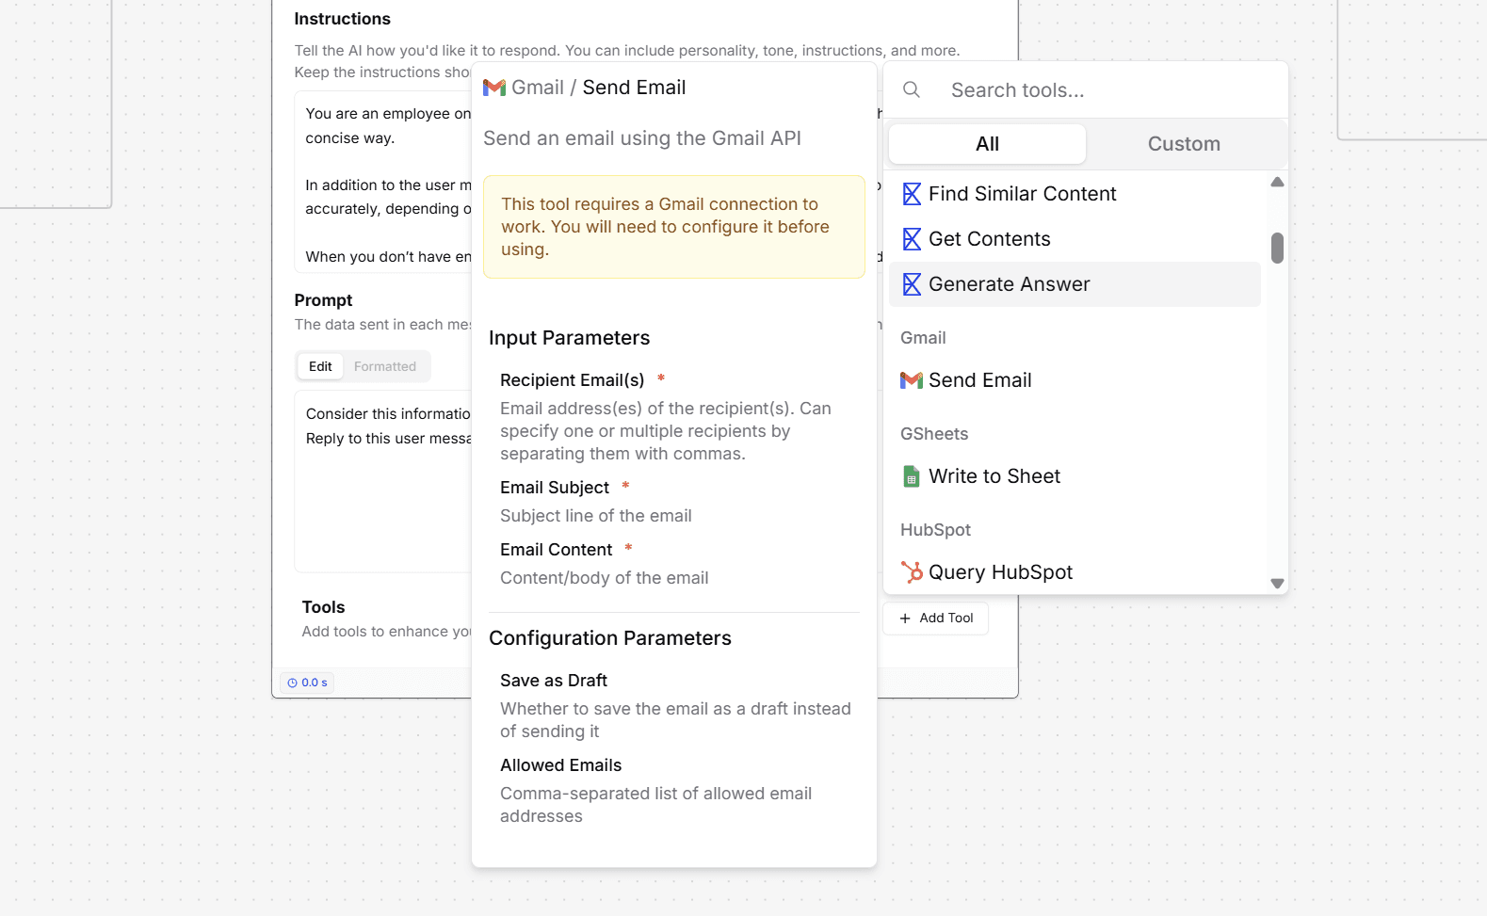Click the 'Content/body of the email' description

point(605,578)
